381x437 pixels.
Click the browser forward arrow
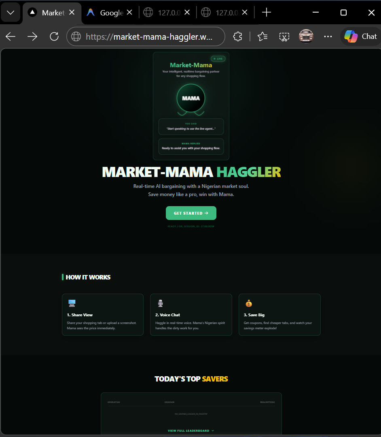click(32, 36)
